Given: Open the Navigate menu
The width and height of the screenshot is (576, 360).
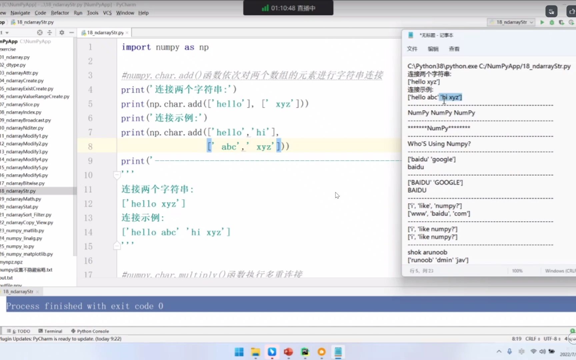Looking at the screenshot, I should 20,13.
